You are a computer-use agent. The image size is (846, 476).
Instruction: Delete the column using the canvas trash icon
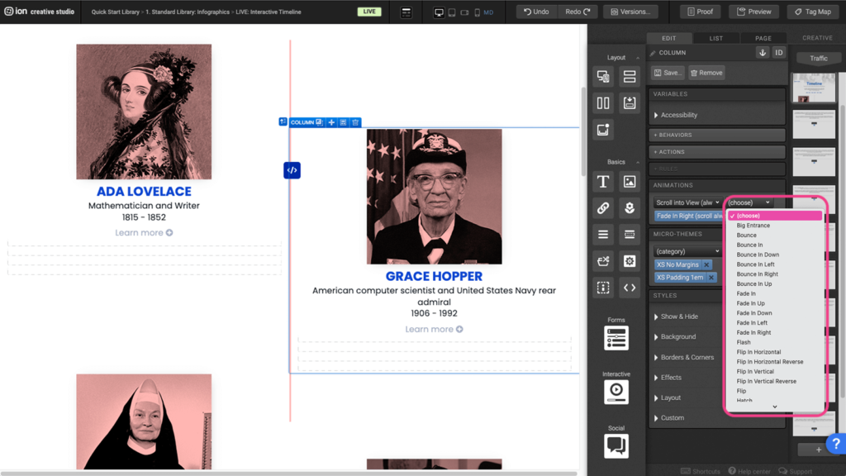pyautogui.click(x=355, y=122)
